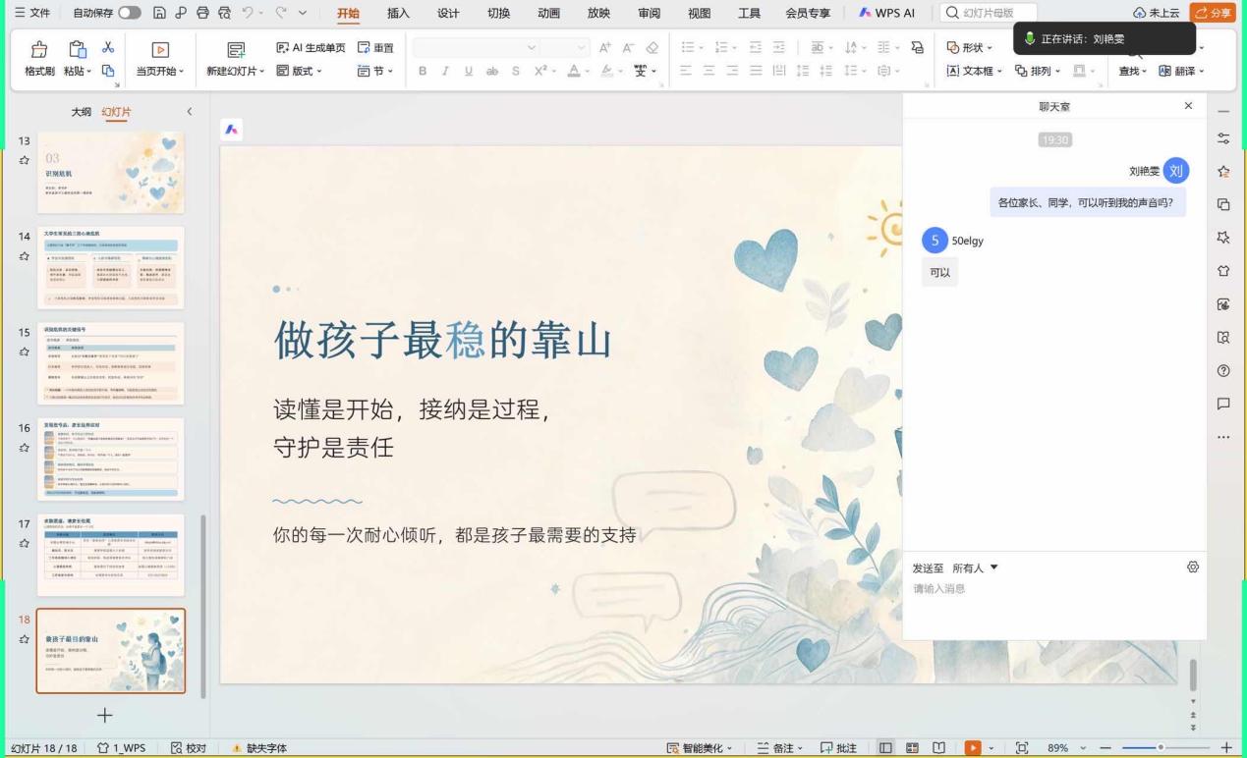This screenshot has width=1247, height=758.
Task: Click the WPS AI button
Action: tap(886, 13)
